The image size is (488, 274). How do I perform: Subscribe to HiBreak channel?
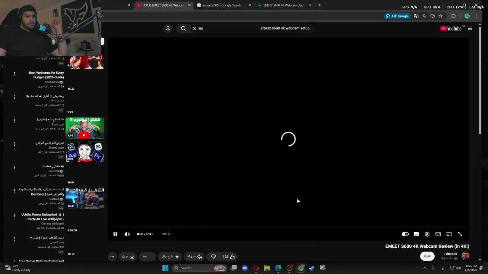tap(427, 256)
